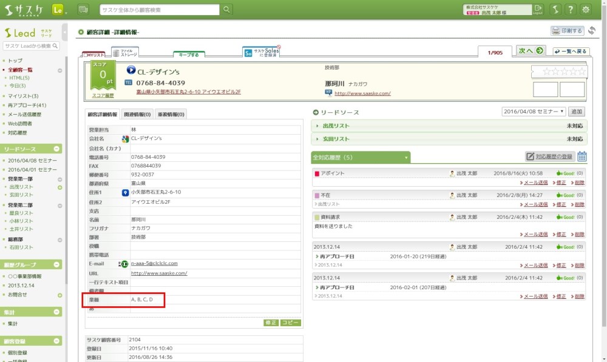This screenshot has height=362, width=607.
Task: Collapse the リードソース sidebar section
Action: [x=56, y=149]
